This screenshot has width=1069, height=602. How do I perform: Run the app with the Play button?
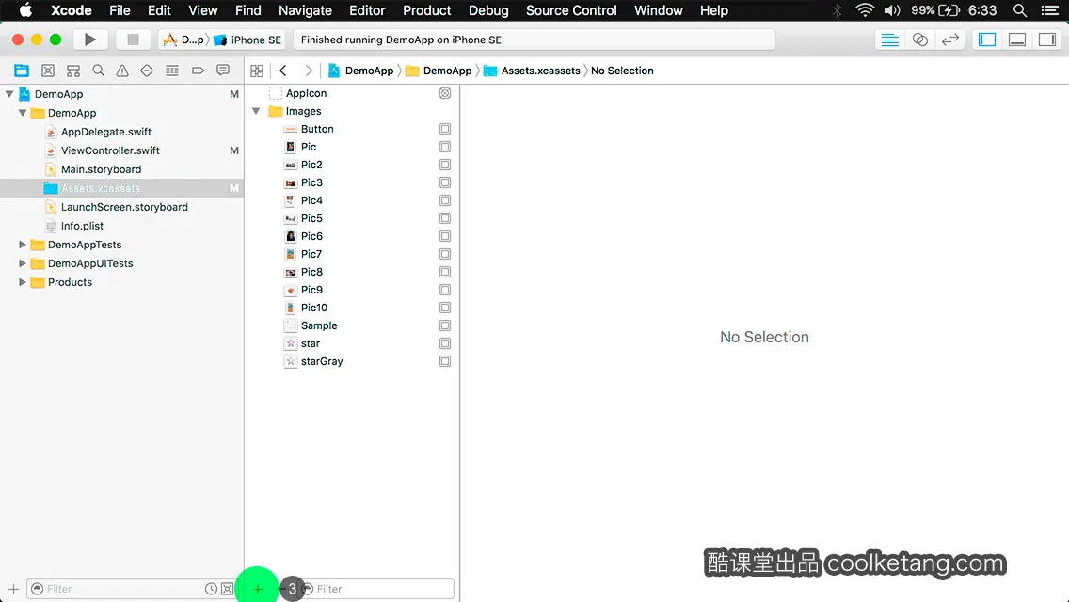(90, 40)
